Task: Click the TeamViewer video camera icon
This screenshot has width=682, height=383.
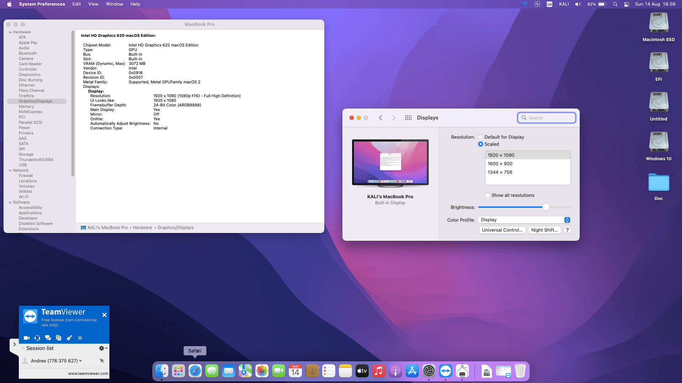Action: pyautogui.click(x=27, y=338)
